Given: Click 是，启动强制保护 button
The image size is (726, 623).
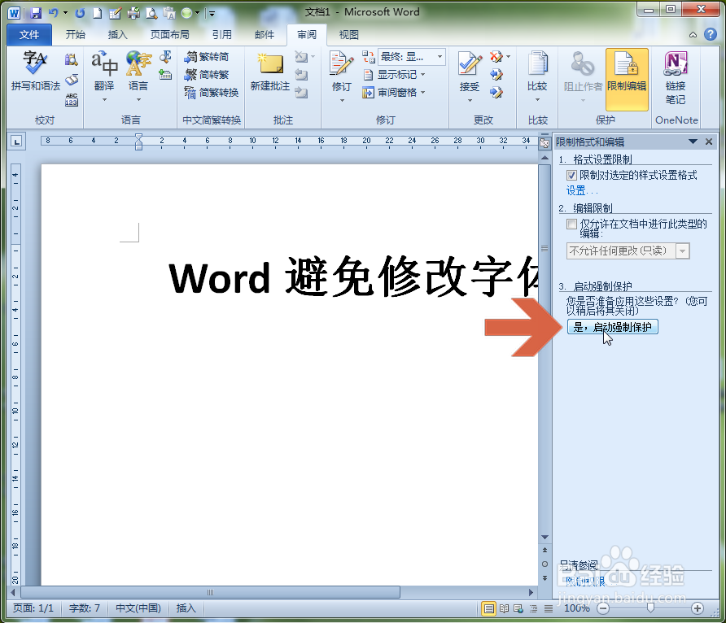Looking at the screenshot, I should (613, 327).
